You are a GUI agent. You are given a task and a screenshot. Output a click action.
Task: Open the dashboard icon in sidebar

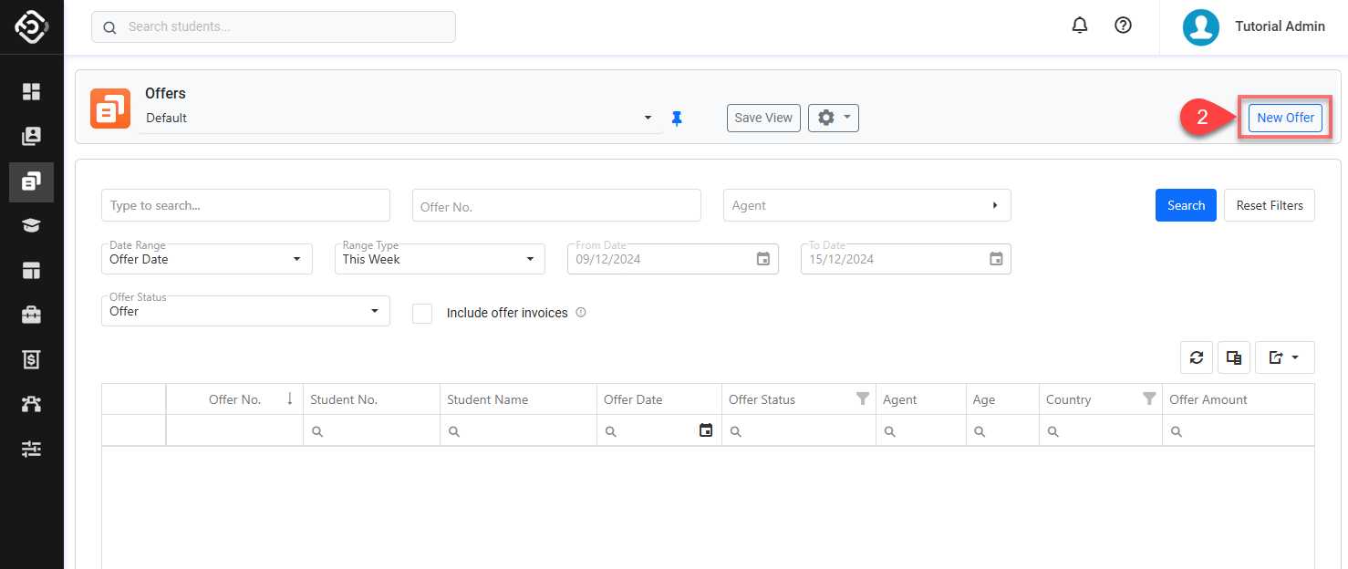32,92
